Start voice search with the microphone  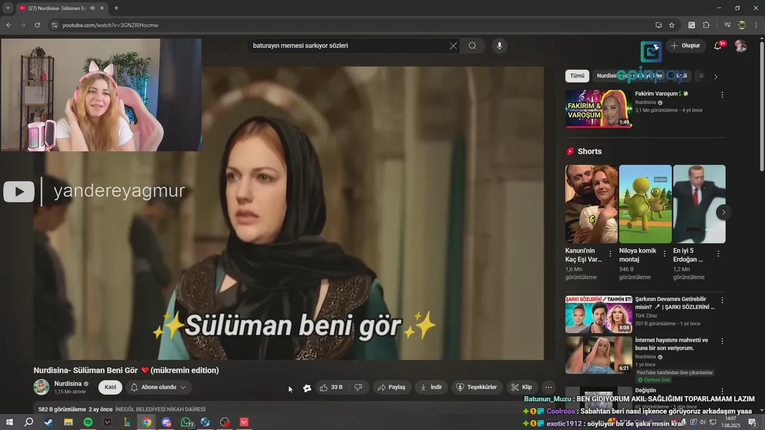(x=500, y=45)
